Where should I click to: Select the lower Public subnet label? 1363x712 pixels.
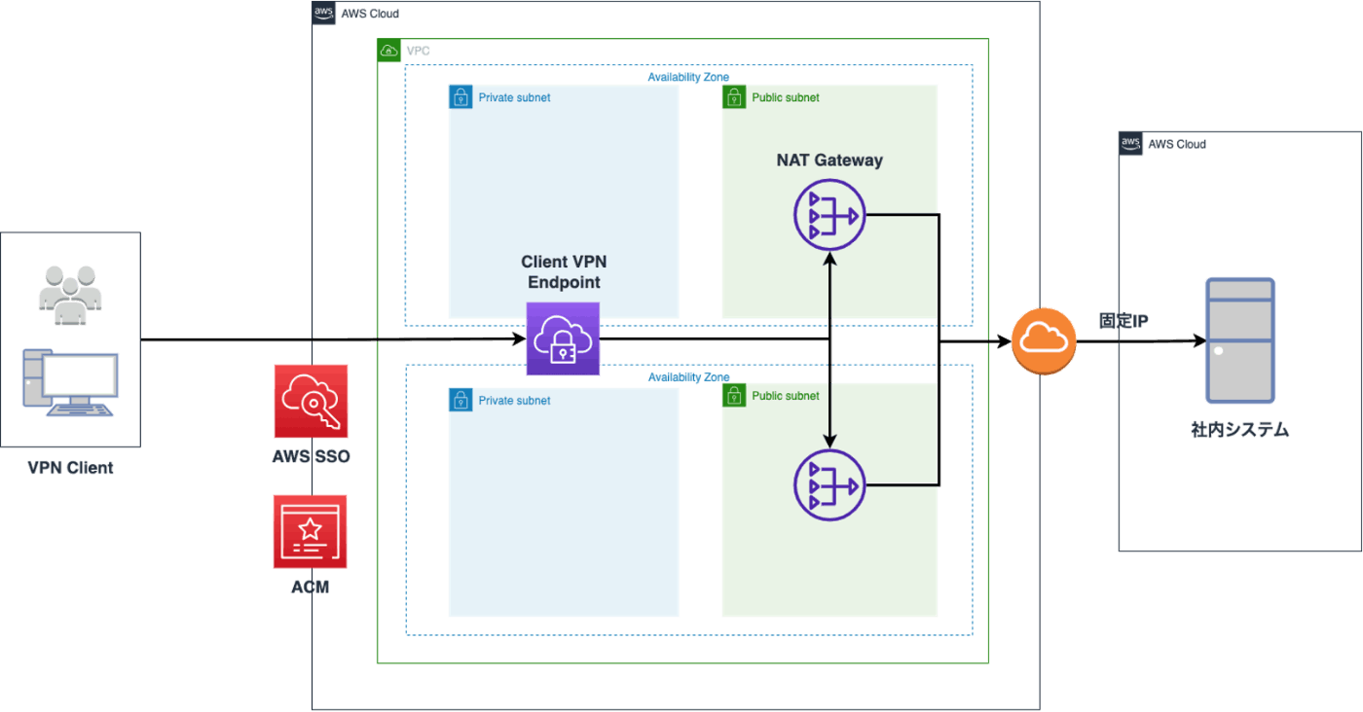[786, 396]
